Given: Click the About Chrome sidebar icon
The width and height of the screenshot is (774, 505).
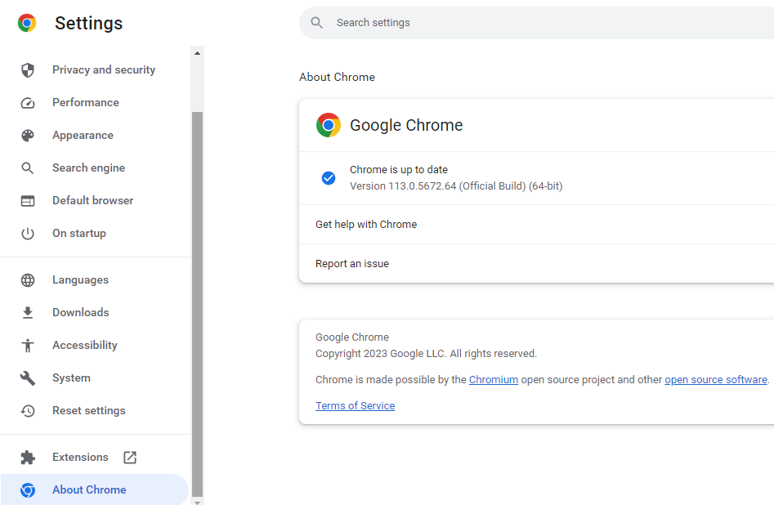Looking at the screenshot, I should click(x=28, y=489).
